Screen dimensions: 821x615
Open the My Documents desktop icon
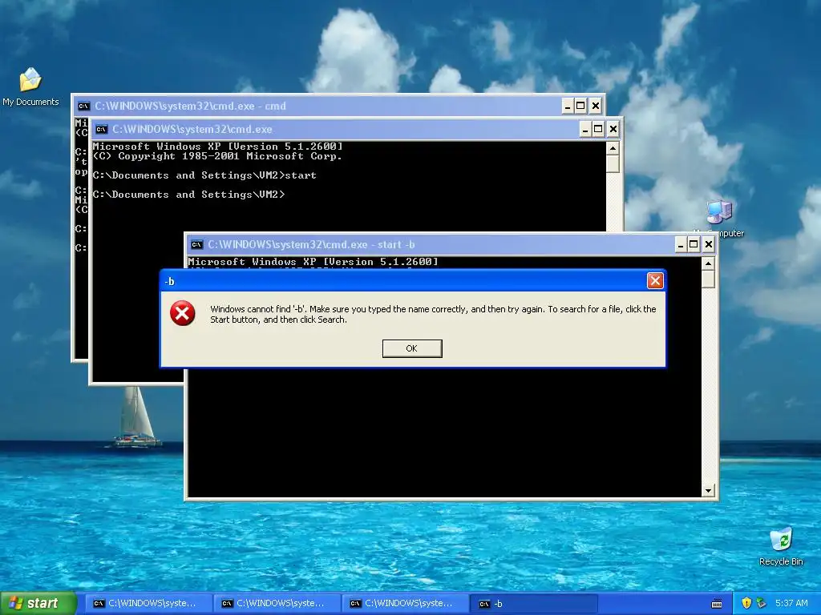pos(30,86)
